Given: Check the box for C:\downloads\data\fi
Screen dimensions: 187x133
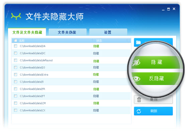Looking at the screenshot, I should click(x=15, y=82).
